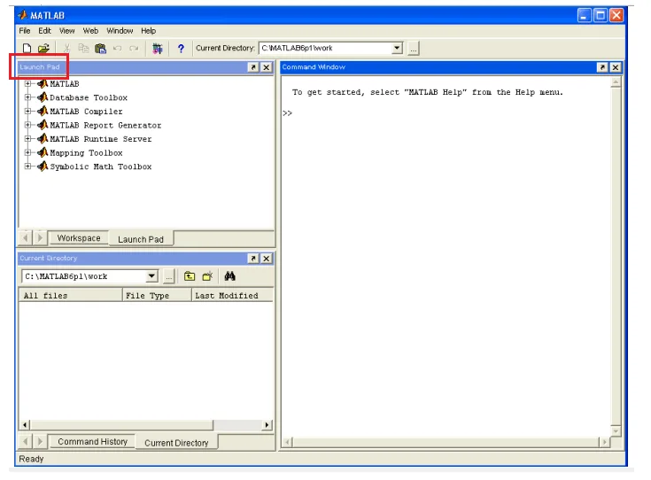Image resolution: width=651 pixels, height=480 pixels.
Task: Select MATLAB Compiler in Launch Pad
Action: [x=86, y=112]
